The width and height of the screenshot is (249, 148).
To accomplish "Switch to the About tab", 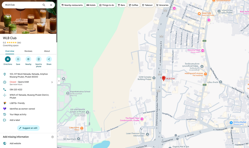I will [47, 51].
